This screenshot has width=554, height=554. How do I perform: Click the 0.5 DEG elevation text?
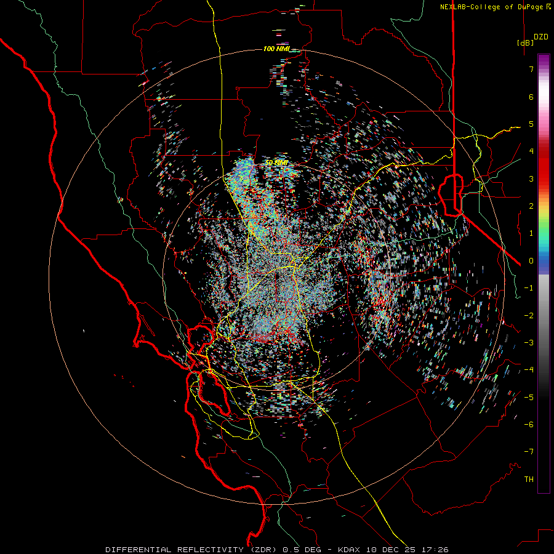pyautogui.click(x=302, y=550)
